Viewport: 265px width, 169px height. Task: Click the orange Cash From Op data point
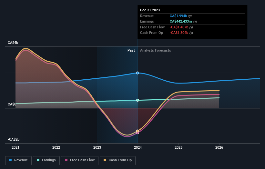tap(138, 131)
